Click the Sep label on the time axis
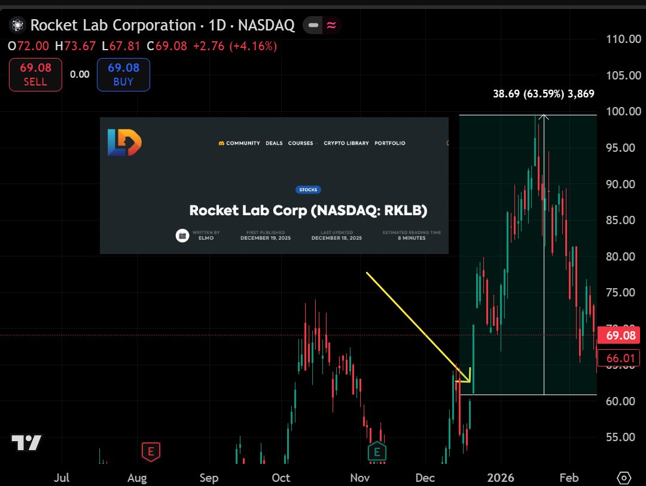646x486 pixels. click(209, 478)
